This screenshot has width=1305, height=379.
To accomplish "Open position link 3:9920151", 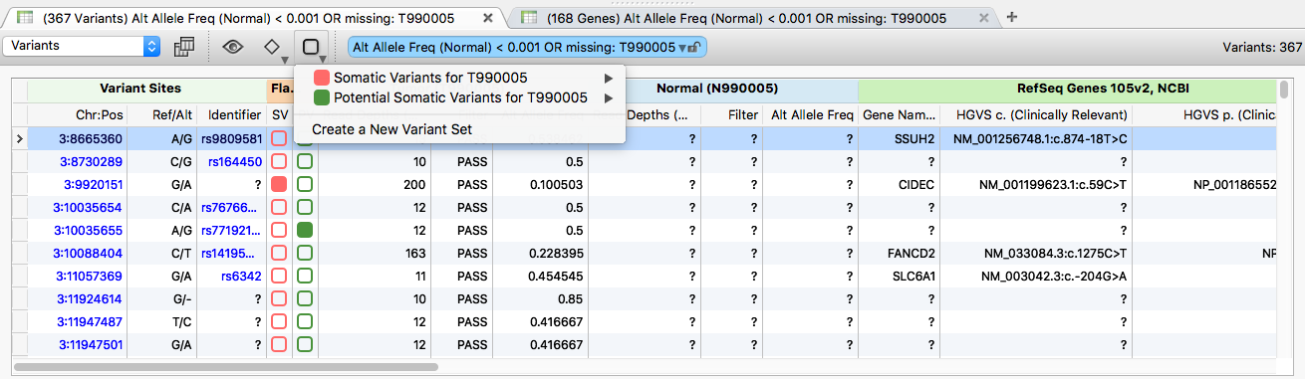I will point(94,184).
